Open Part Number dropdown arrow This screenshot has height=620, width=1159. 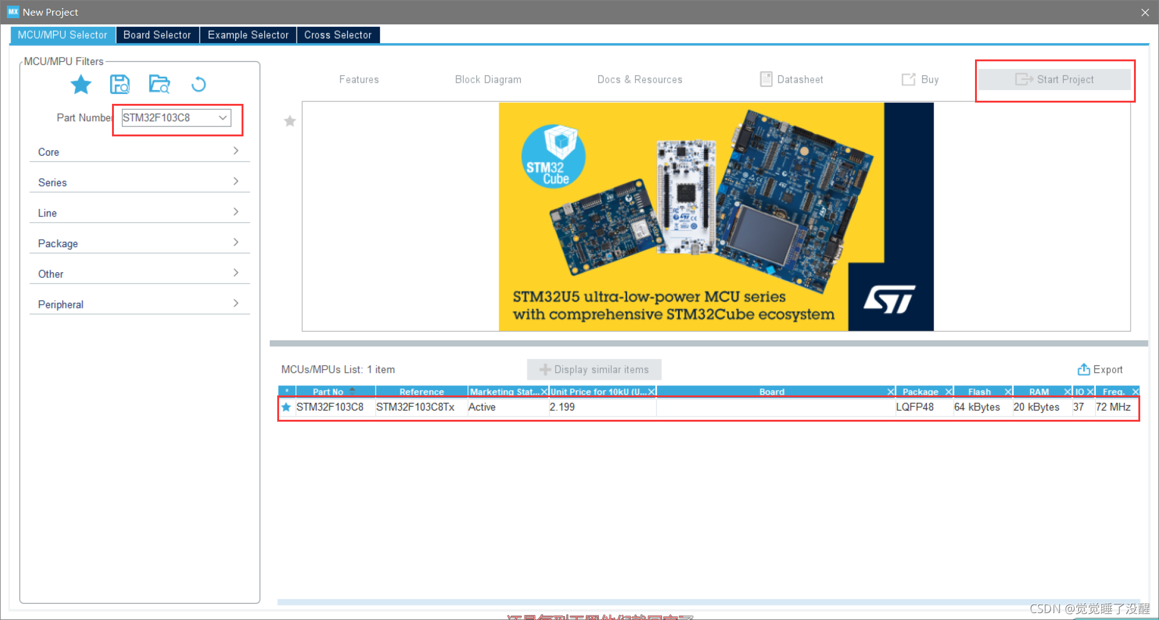coord(223,118)
